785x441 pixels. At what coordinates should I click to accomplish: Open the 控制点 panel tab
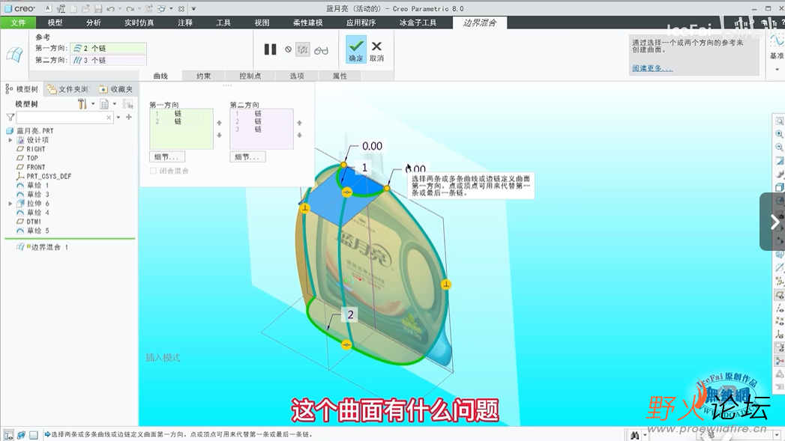(x=250, y=76)
